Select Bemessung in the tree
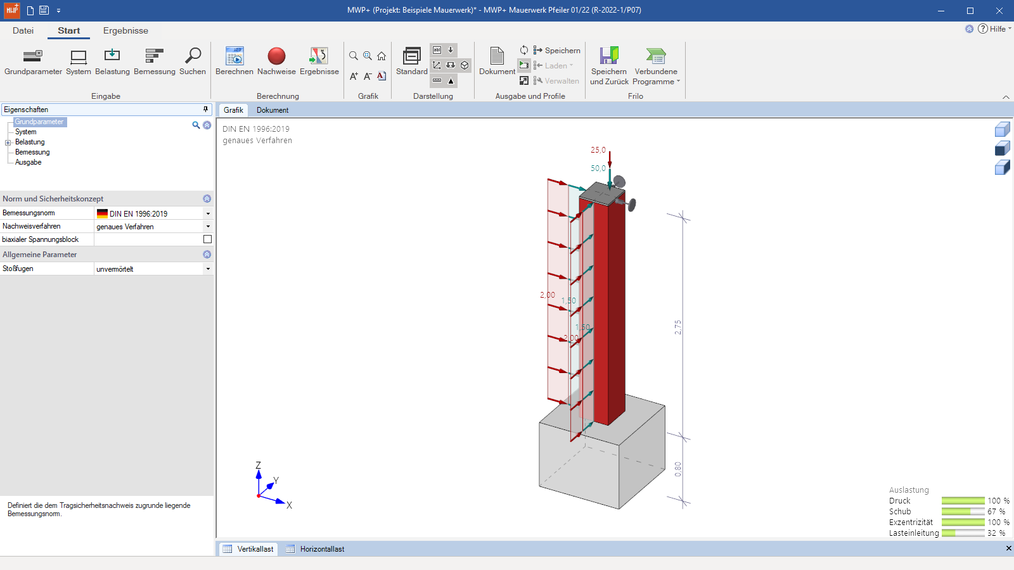1014x570 pixels. click(x=32, y=152)
